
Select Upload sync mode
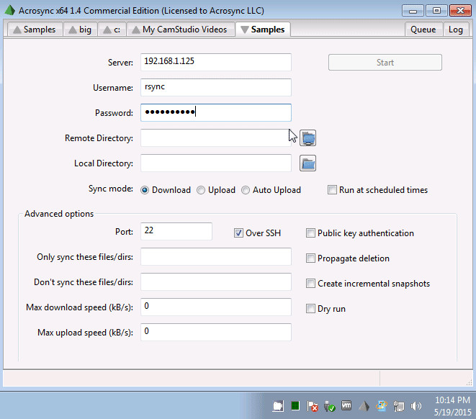click(216, 190)
